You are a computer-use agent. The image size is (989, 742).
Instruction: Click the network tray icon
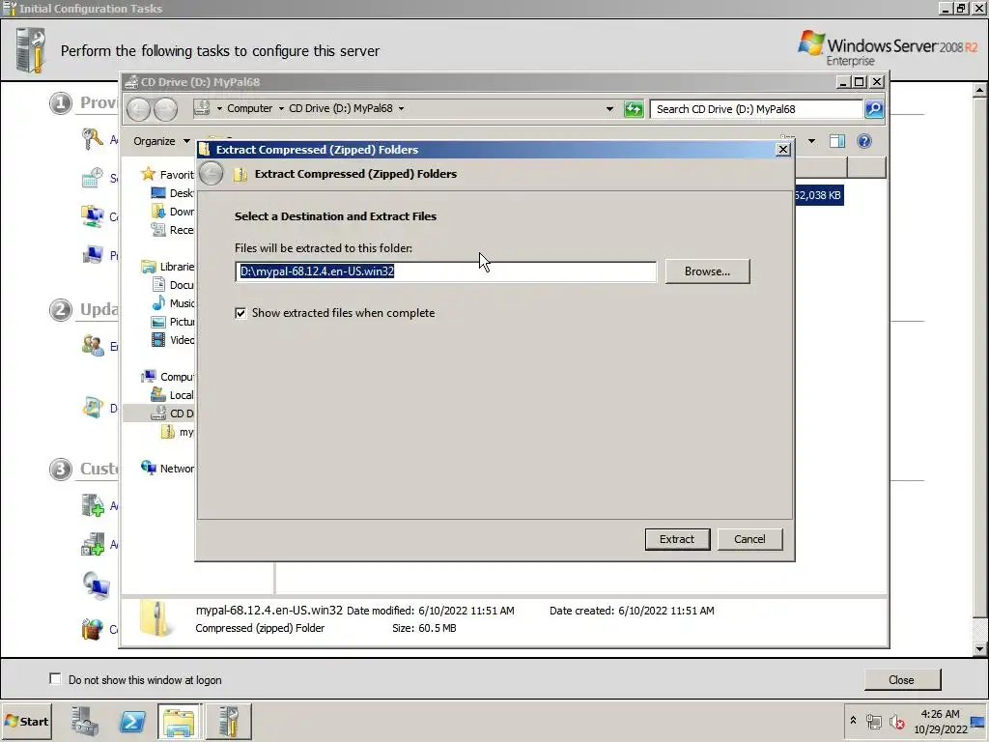(x=873, y=722)
